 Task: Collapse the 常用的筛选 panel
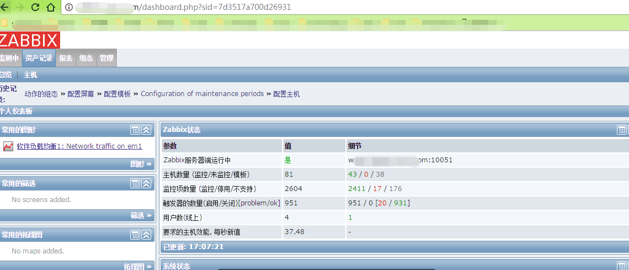pos(146,183)
